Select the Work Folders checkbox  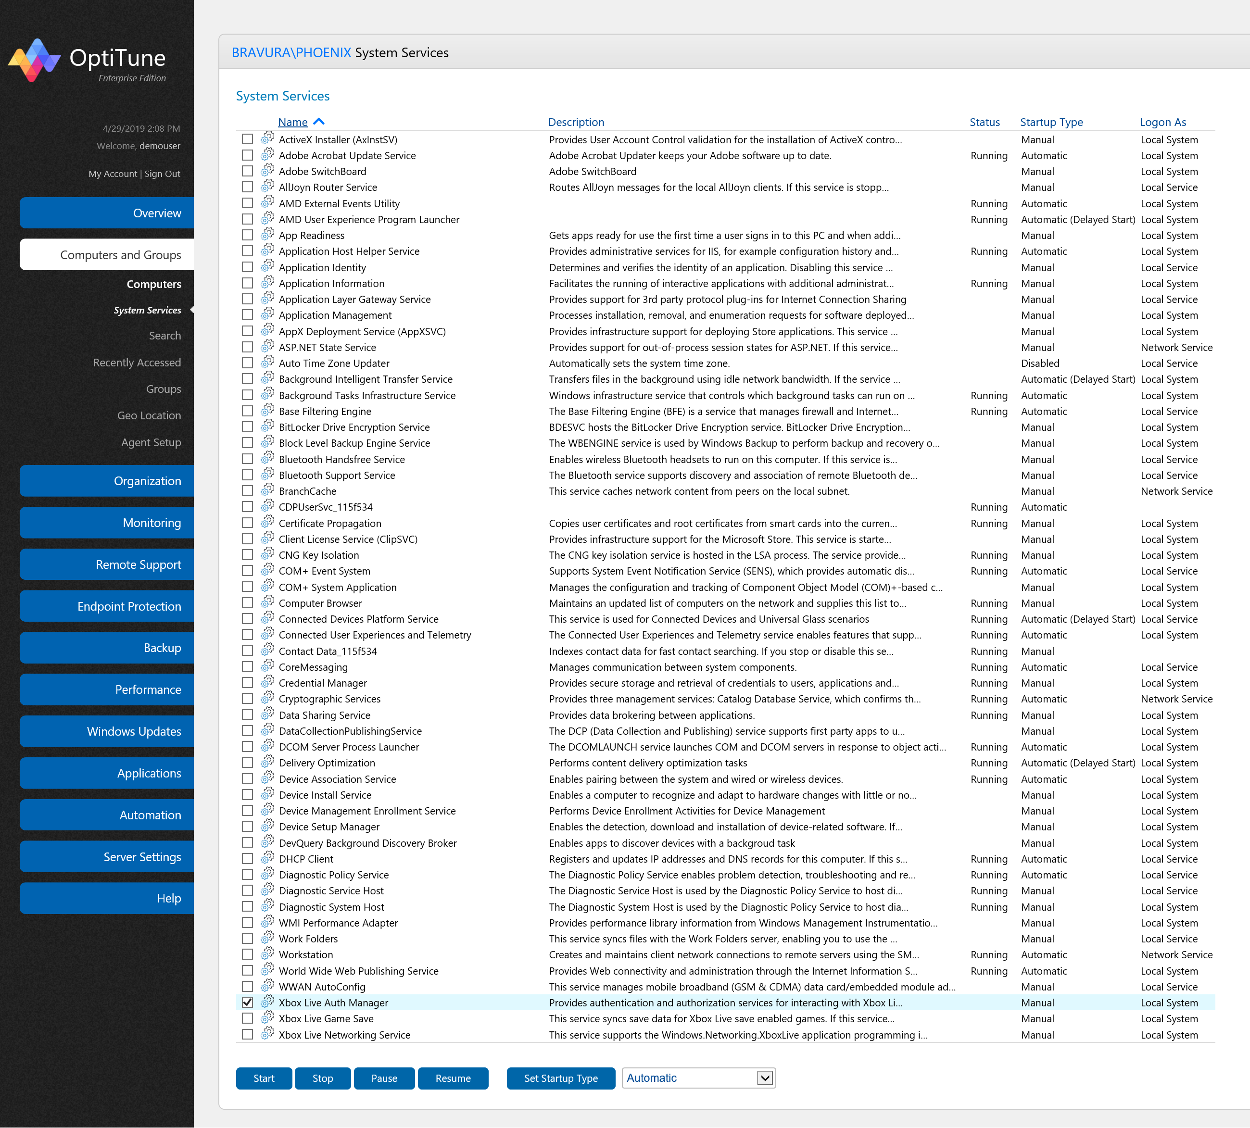(247, 939)
